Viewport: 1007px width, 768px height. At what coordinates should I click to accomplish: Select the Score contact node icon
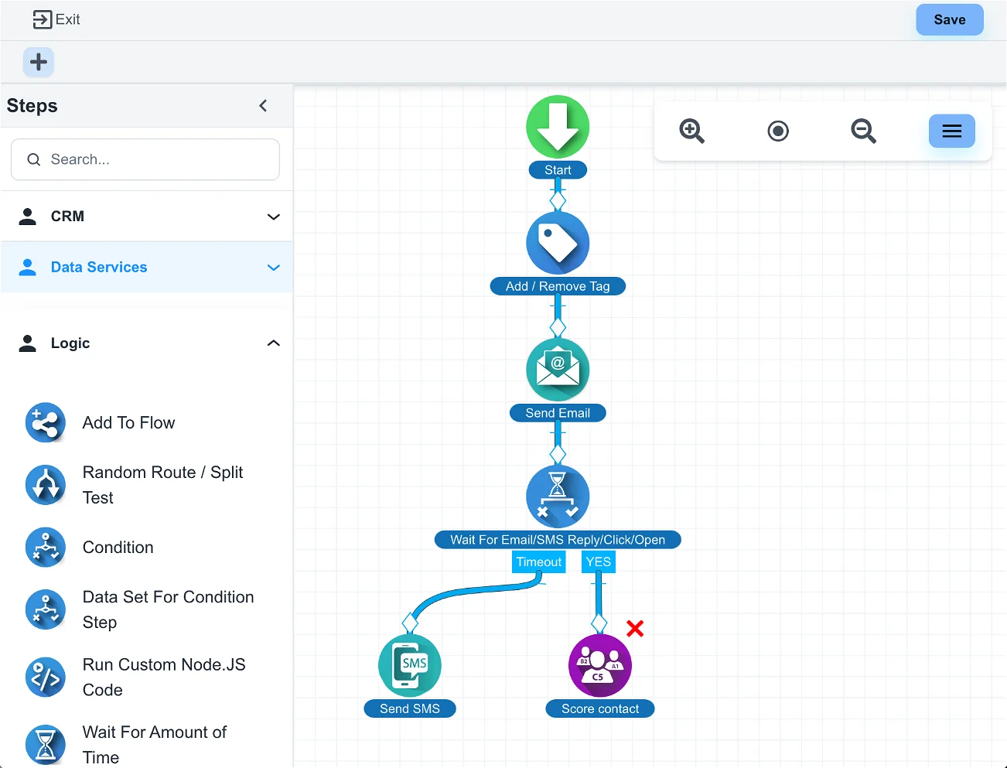pos(600,665)
